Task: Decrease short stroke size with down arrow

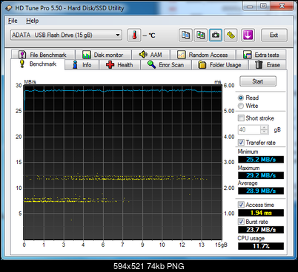Action: coord(265,132)
